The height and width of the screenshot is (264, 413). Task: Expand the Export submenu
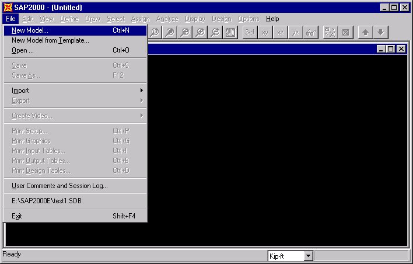click(x=75, y=100)
